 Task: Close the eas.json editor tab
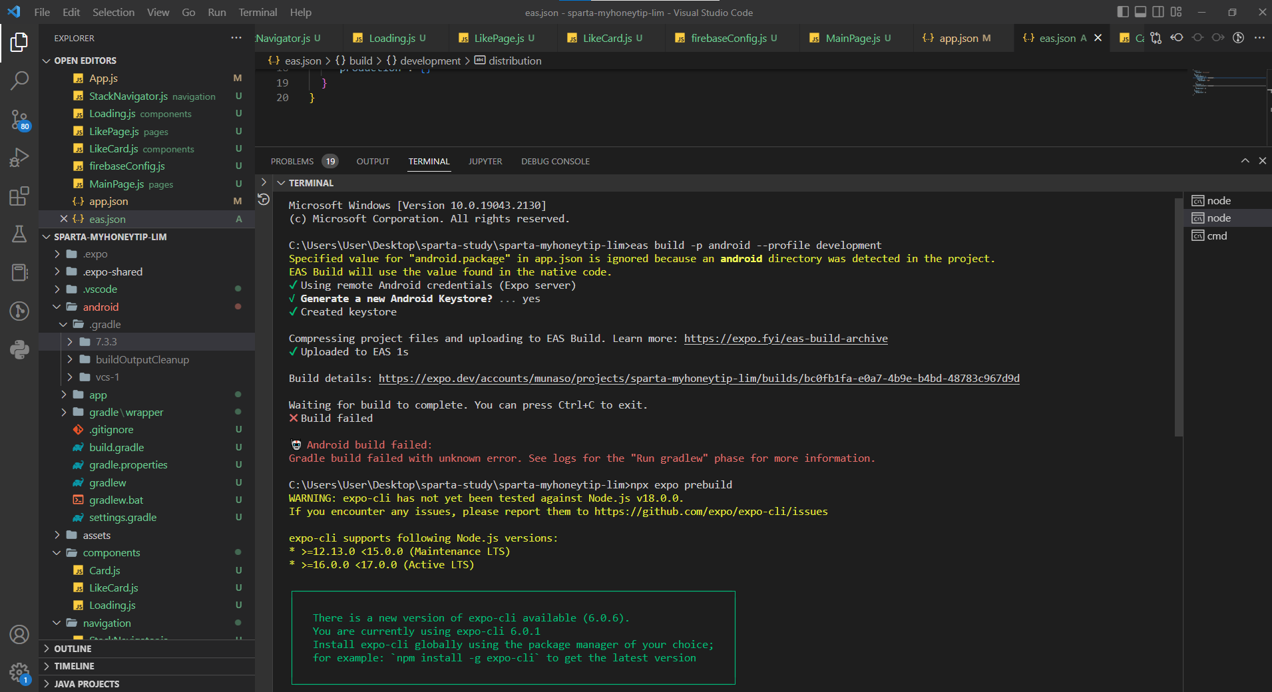click(1098, 38)
